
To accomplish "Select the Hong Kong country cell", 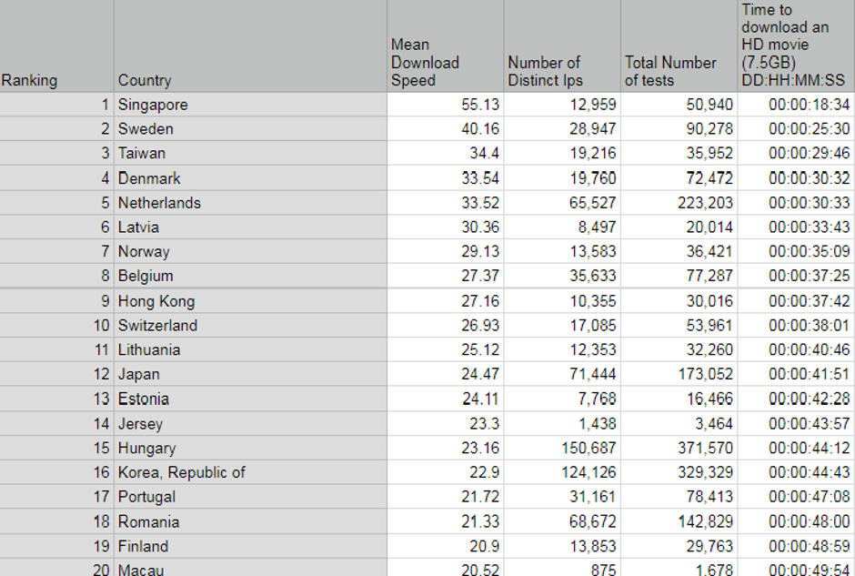I will pos(250,300).
